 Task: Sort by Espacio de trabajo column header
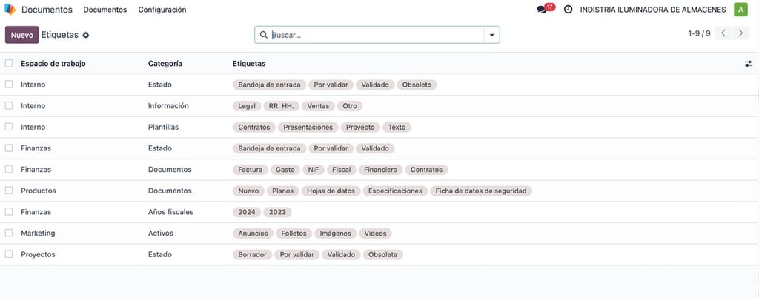coord(53,63)
